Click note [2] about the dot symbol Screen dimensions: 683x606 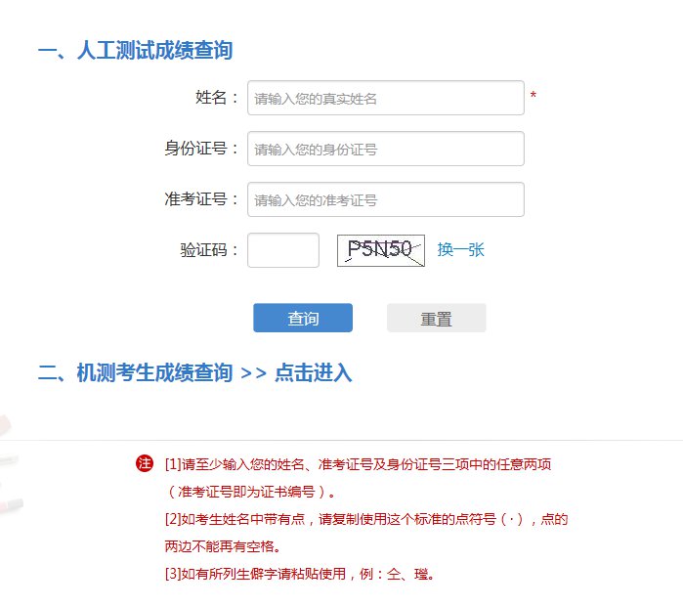coord(366,519)
